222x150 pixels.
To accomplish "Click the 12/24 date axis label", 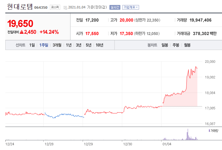I will click(x=10, y=144).
